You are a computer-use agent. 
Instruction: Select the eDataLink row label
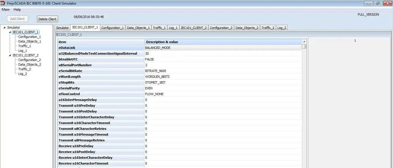(x=101, y=48)
